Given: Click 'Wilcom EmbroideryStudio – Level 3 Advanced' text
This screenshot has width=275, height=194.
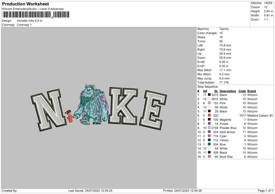Looking at the screenshot, I should [33, 9].
